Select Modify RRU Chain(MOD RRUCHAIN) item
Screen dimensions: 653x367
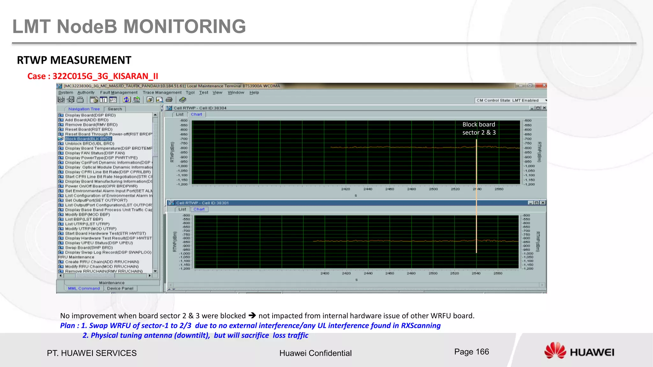point(102,267)
